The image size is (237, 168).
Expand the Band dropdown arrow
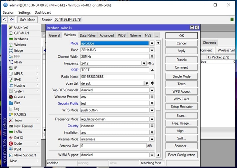pos(152,50)
